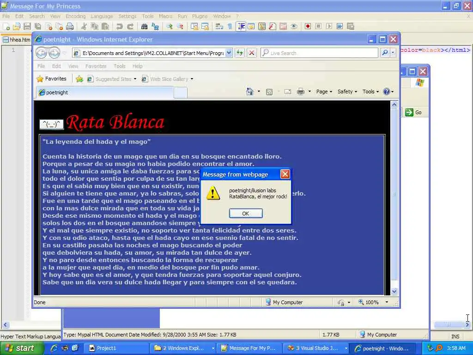Click the Home icon in IE command bar
The image size is (473, 355).
point(250,92)
